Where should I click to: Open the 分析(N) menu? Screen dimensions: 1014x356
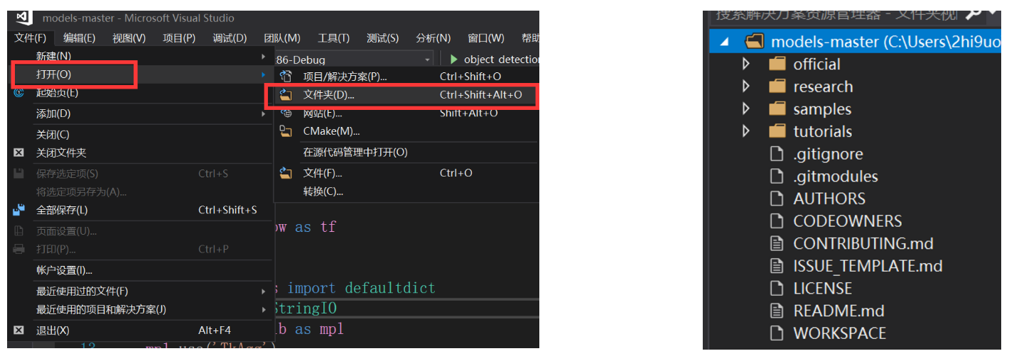[x=433, y=38]
